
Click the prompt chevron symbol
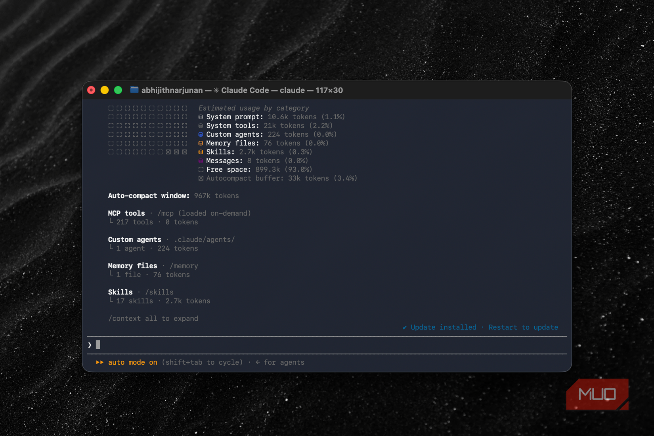click(x=90, y=345)
